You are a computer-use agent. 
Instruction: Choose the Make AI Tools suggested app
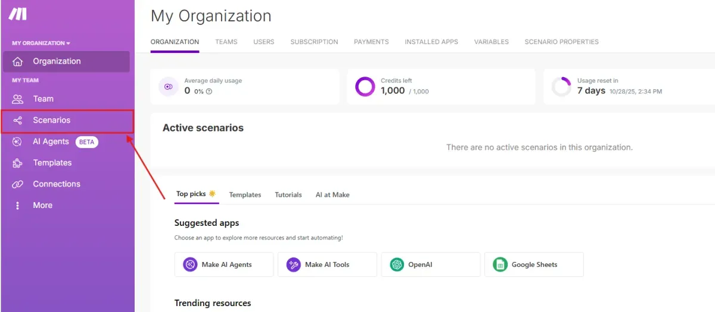[x=327, y=264]
